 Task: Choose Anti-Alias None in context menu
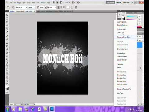pos(121,72)
